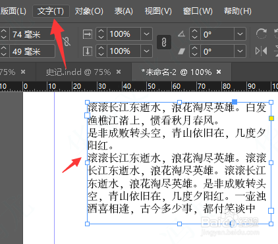
Task: Click the rotate 90° clockwise icon
Action: pyautogui.click(x=262, y=34)
